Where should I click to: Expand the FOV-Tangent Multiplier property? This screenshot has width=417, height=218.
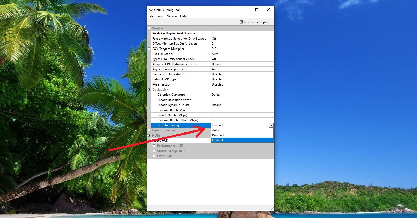pyautogui.click(x=149, y=49)
